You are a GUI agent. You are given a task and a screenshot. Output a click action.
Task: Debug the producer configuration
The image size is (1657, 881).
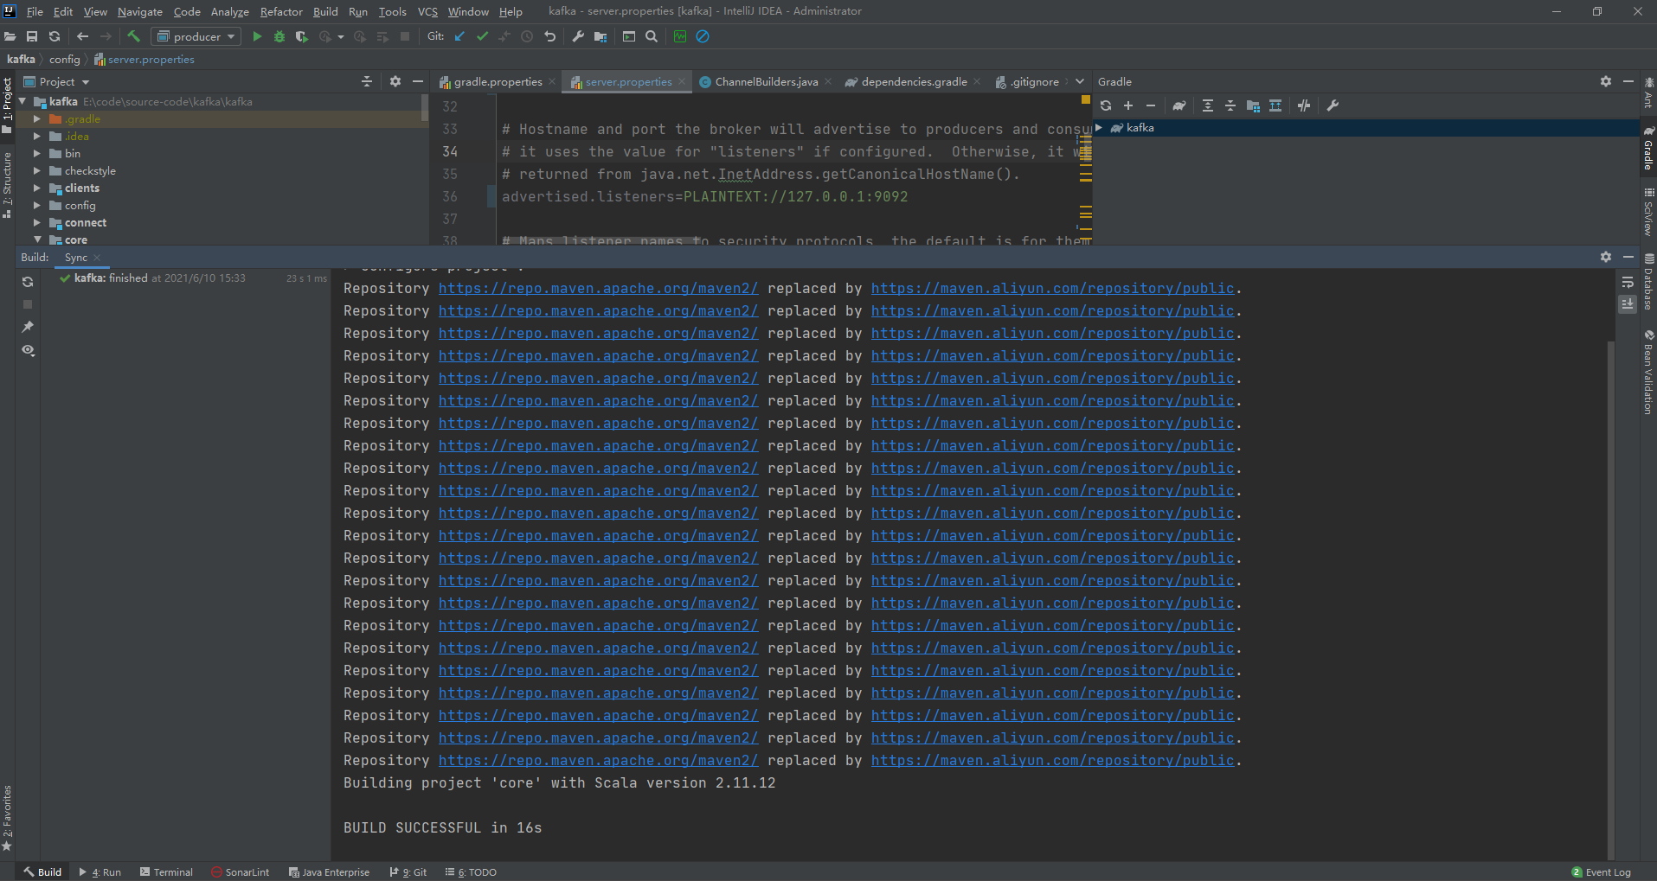(x=279, y=36)
